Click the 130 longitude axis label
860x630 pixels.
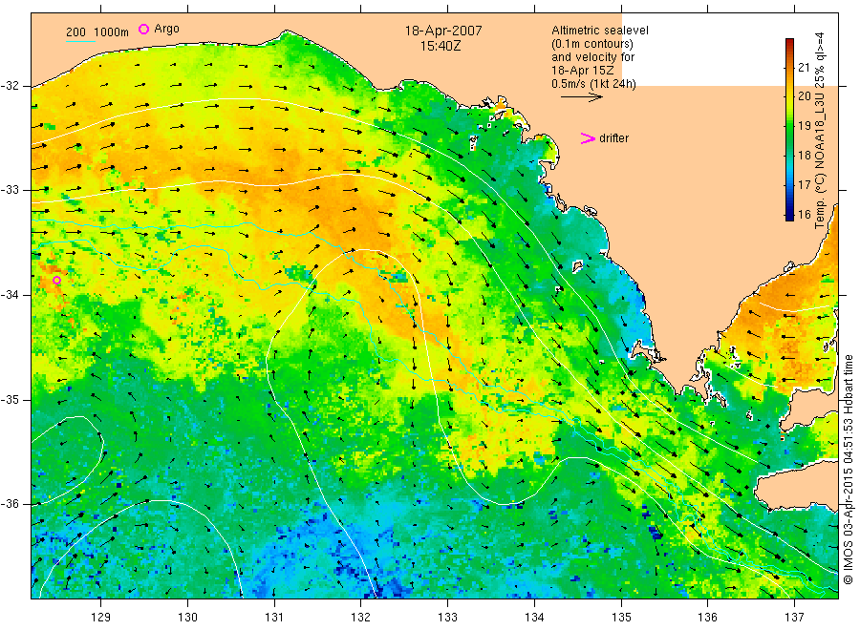click(x=187, y=618)
